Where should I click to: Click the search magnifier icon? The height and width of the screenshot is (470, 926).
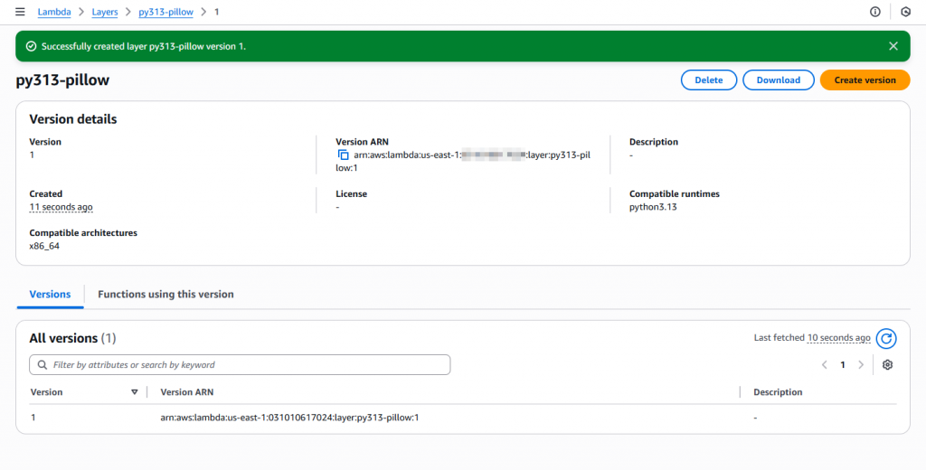point(42,365)
